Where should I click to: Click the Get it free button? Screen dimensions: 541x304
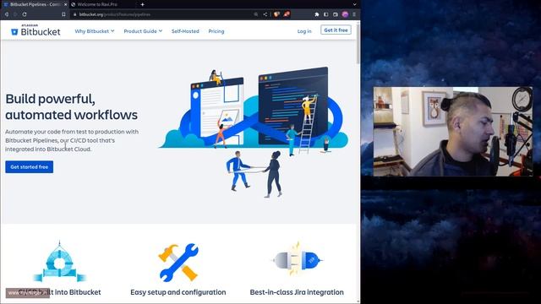click(336, 30)
